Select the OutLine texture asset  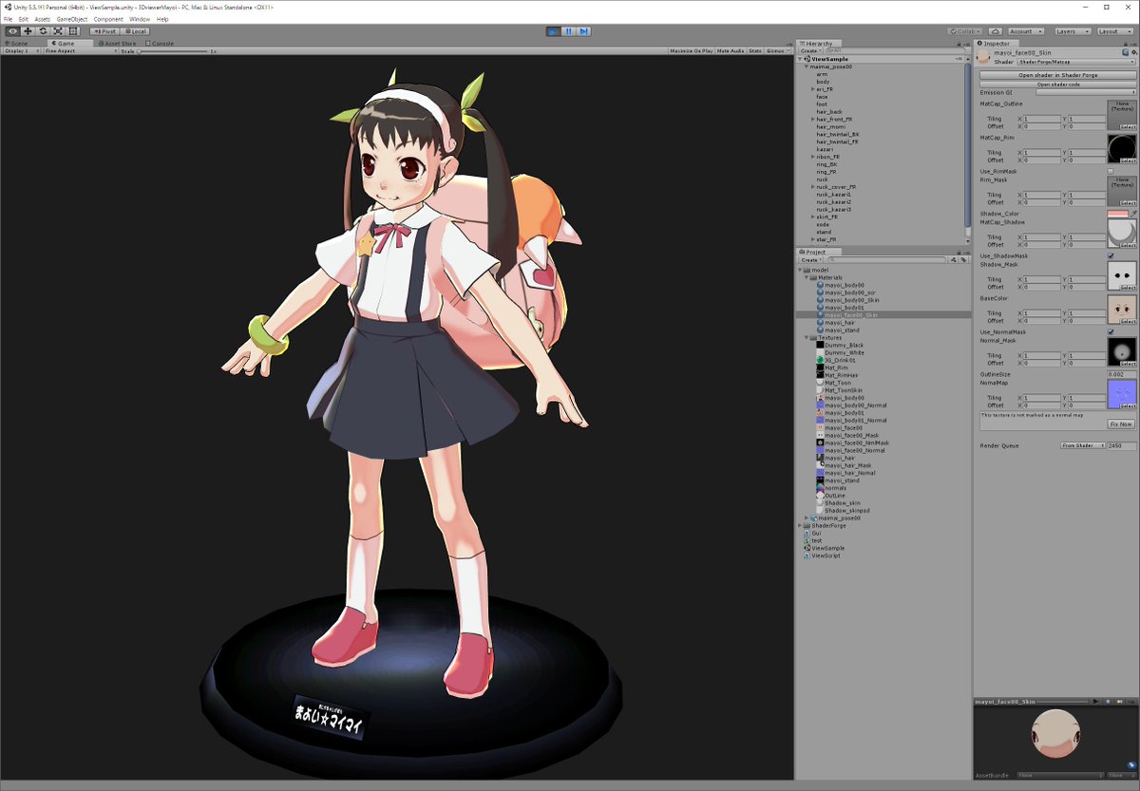pos(829,496)
